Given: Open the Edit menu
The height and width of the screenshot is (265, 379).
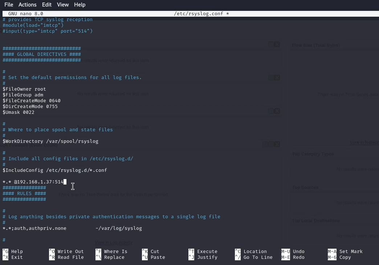Looking at the screenshot, I should coord(47,5).
